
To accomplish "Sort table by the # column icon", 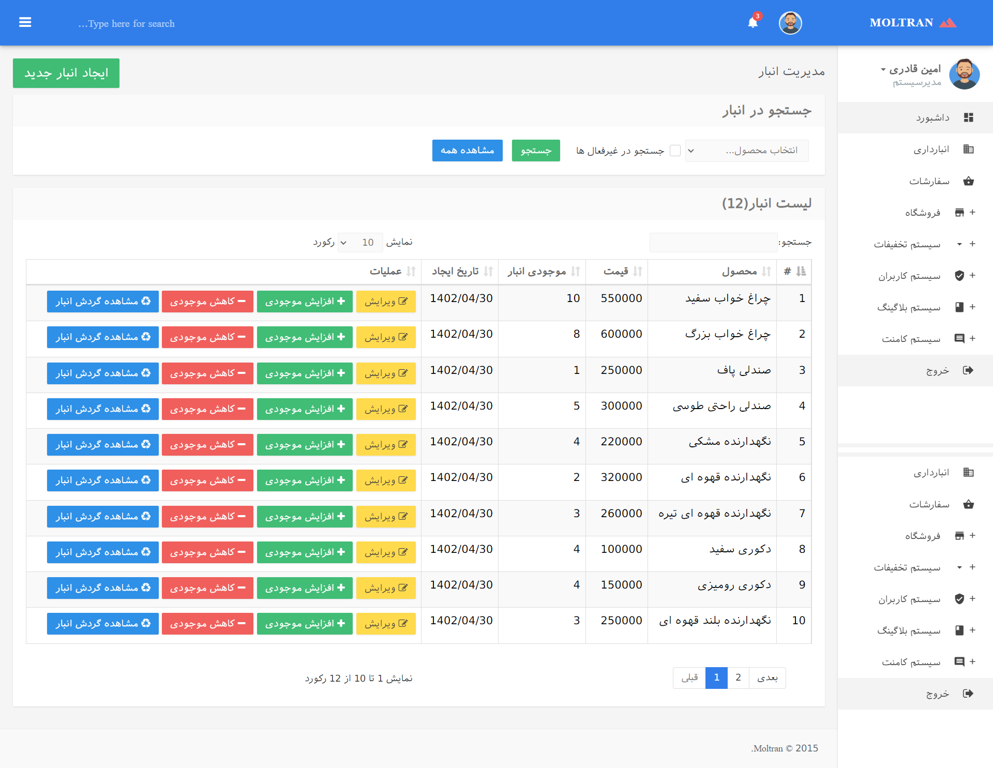I will click(x=801, y=272).
